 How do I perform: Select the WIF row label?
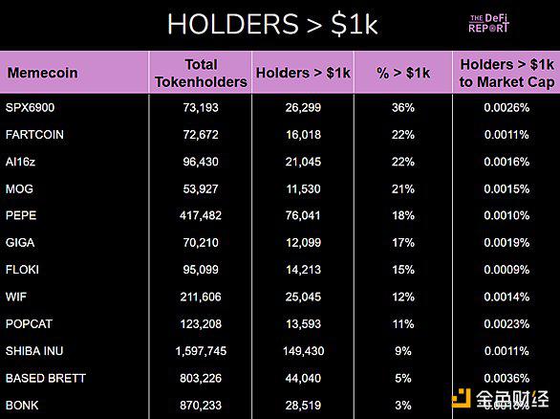coord(16,297)
